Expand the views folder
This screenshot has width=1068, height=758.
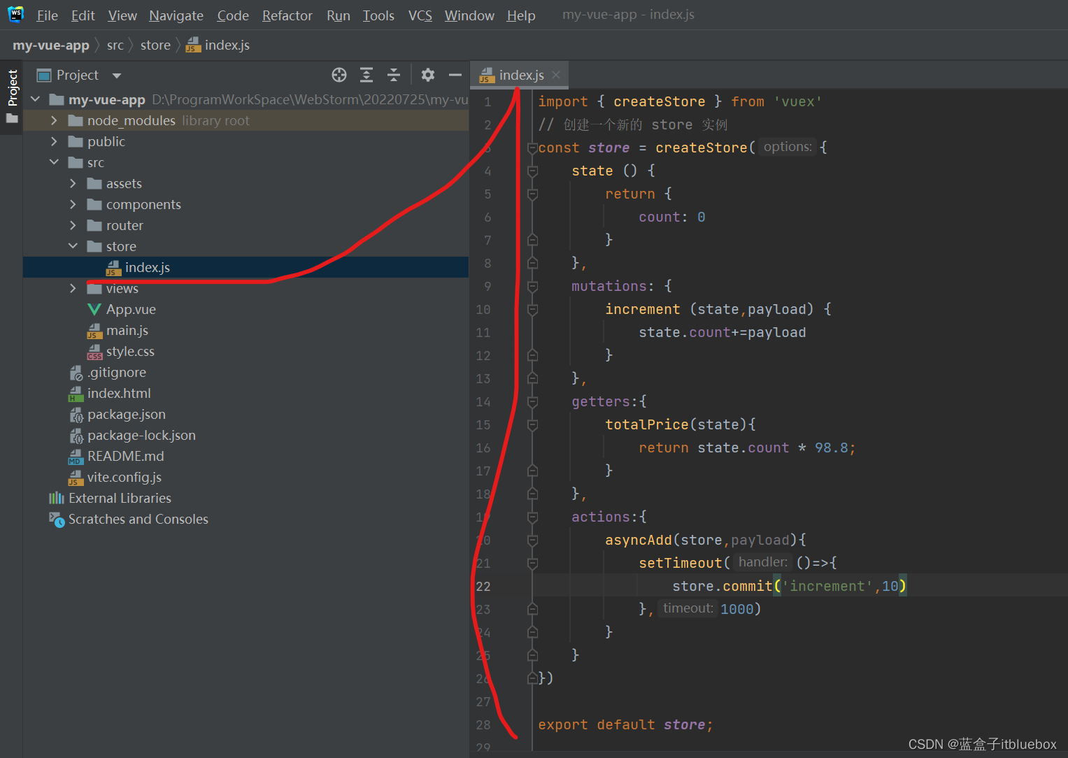tap(73, 288)
